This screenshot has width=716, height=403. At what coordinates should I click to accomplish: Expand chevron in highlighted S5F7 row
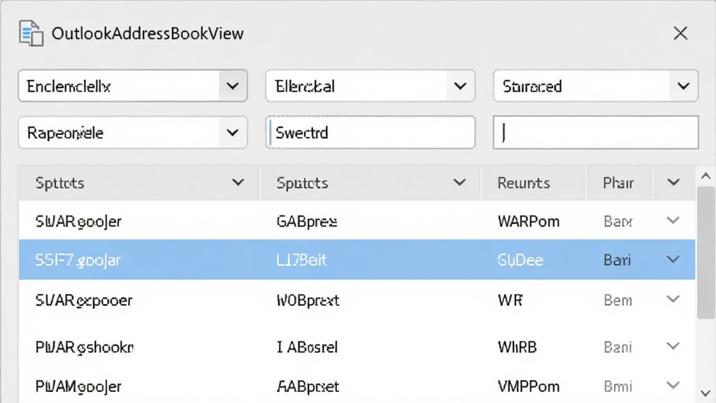point(673,260)
